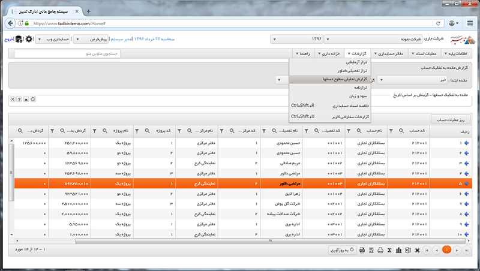Open the bar chart icon

point(397,249)
